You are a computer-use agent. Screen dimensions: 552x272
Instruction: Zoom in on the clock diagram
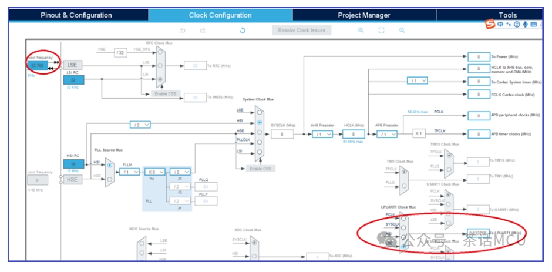tap(361, 30)
